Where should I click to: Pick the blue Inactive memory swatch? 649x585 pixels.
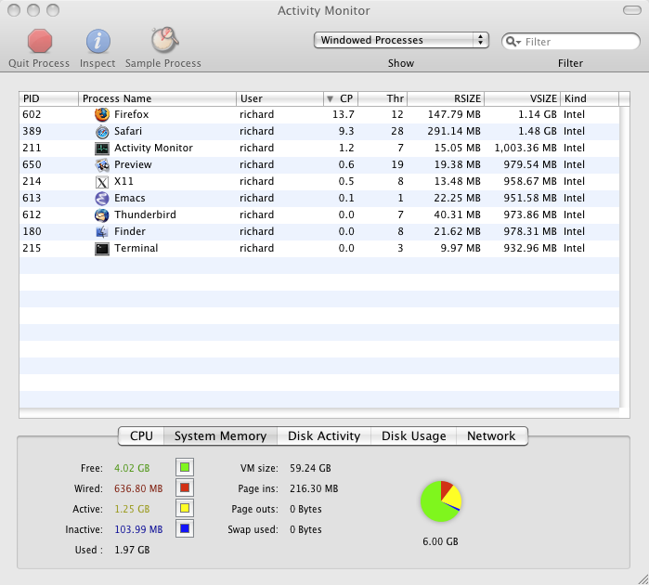point(185,529)
